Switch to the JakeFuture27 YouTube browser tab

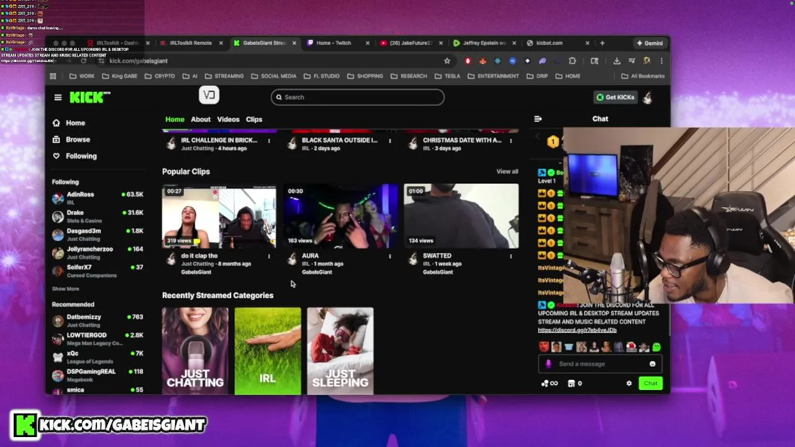410,43
